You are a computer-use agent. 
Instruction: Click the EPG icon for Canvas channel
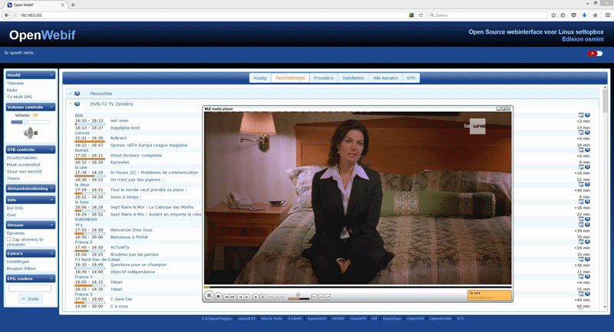[x=581, y=133]
